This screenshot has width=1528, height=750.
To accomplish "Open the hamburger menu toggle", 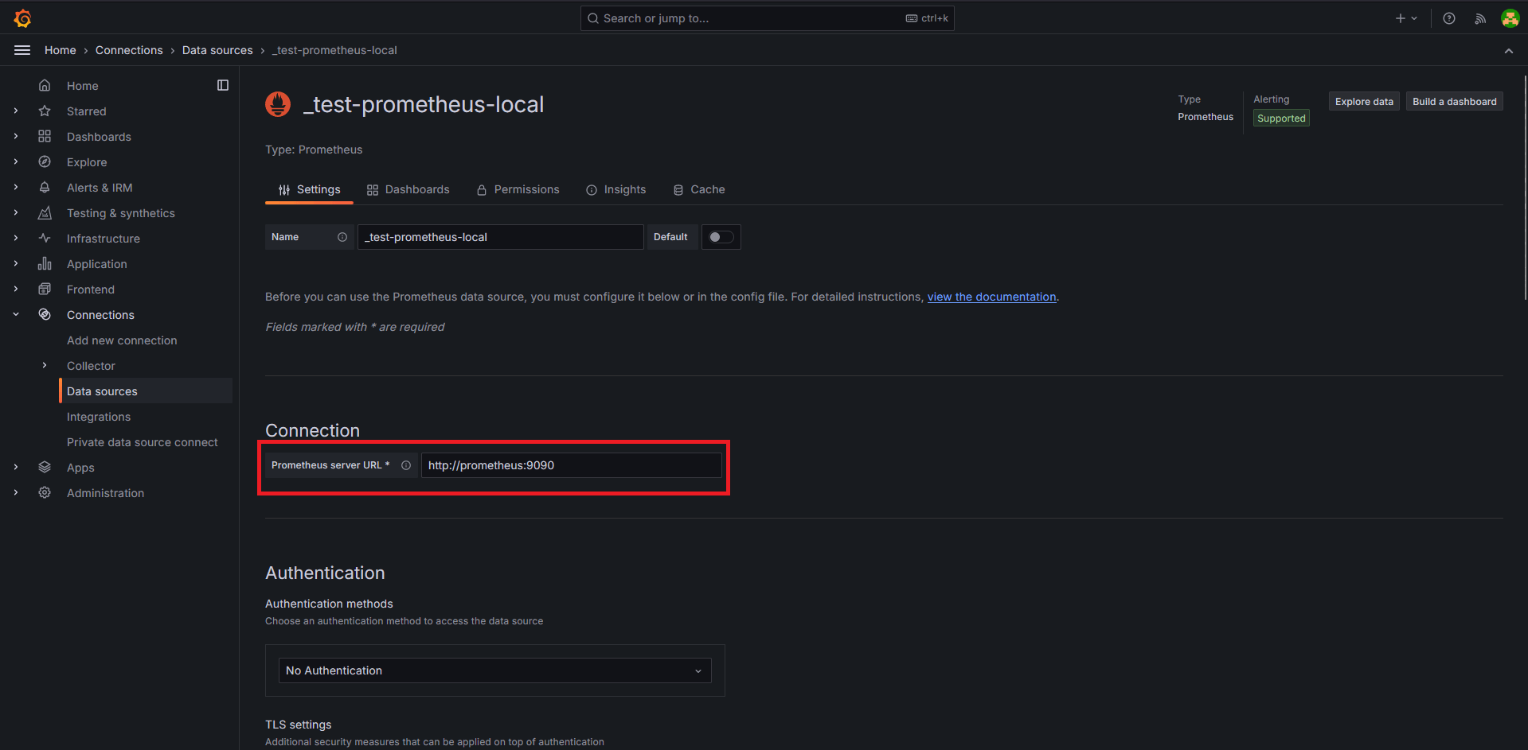I will point(22,50).
